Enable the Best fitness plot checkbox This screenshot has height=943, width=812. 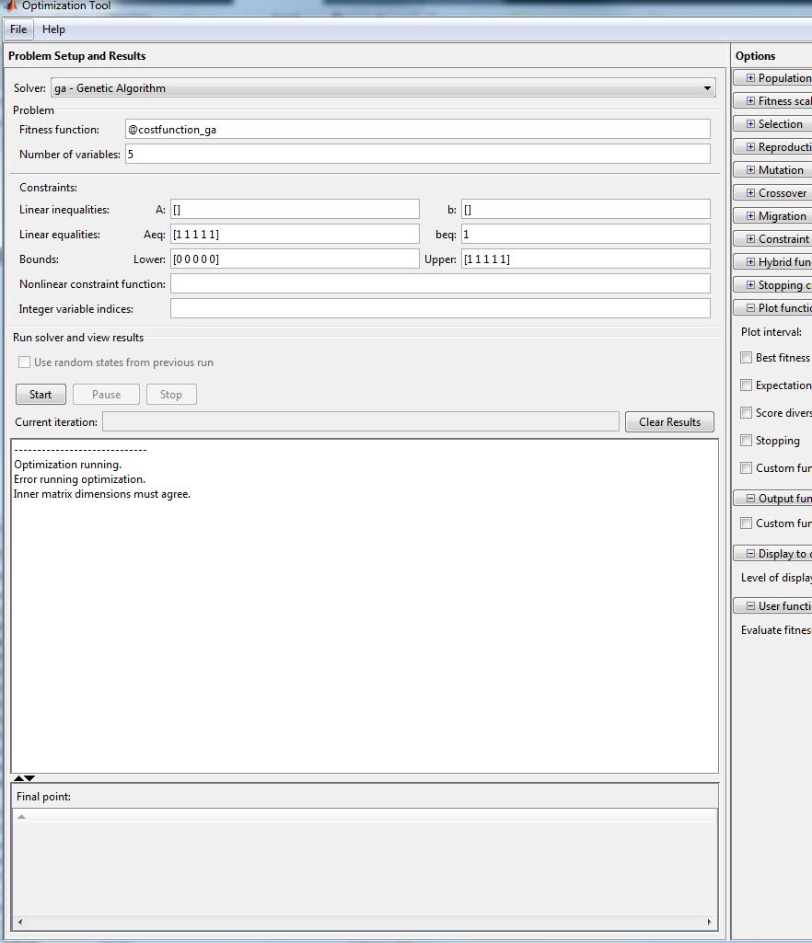point(747,358)
